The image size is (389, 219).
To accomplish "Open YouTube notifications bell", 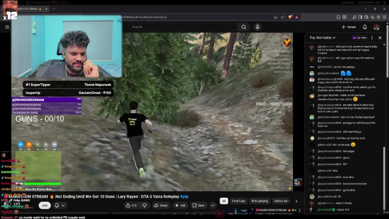I will coord(365,27).
